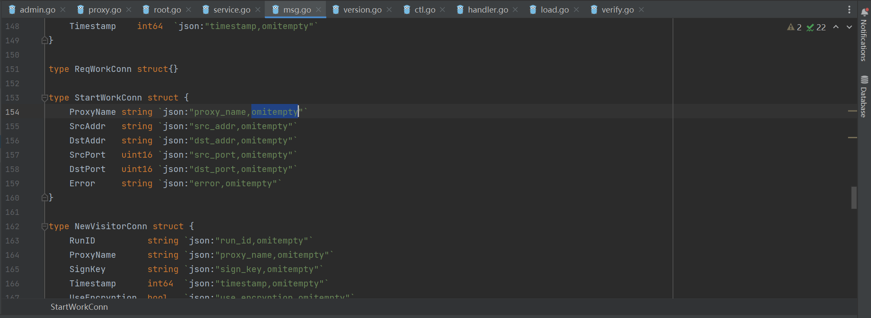Click fold end marker on line 149

pos(45,40)
